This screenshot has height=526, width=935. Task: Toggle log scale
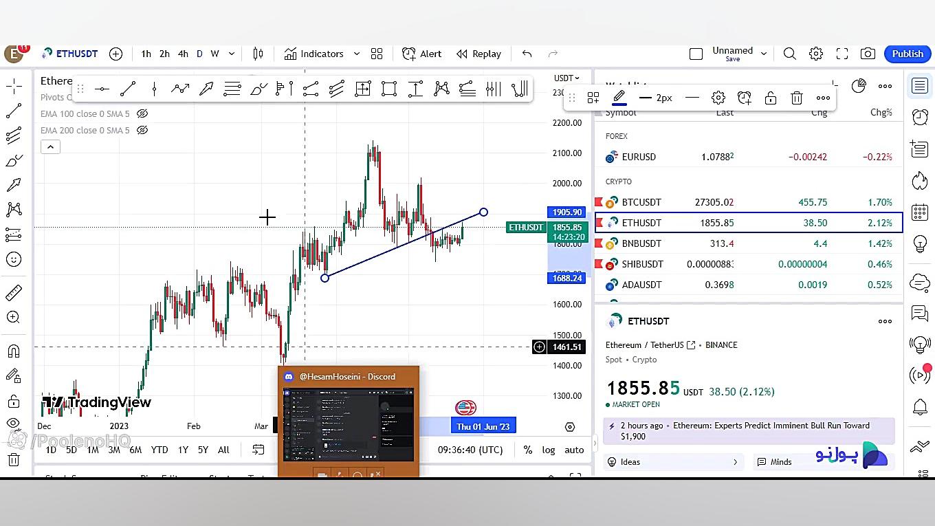tap(549, 450)
